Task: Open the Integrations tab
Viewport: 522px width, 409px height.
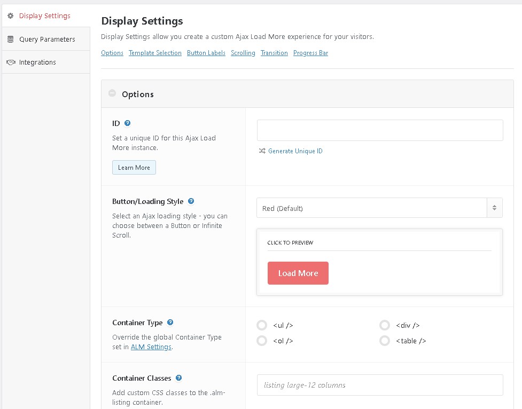Action: 37,62
